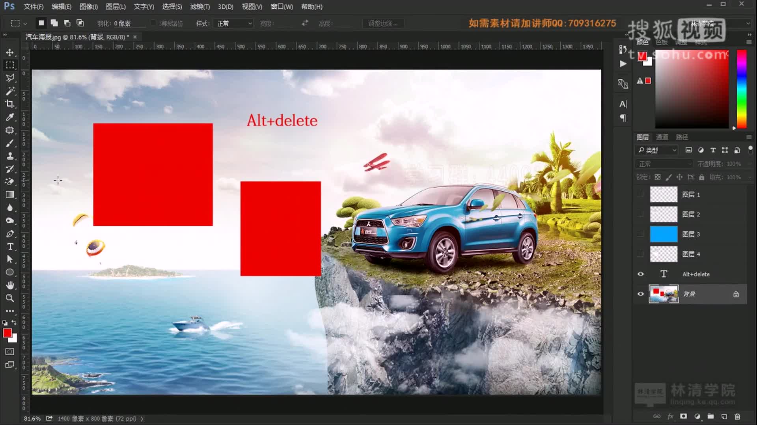Open the 样式 style dropdown
This screenshot has width=757, height=425.
pos(233,24)
